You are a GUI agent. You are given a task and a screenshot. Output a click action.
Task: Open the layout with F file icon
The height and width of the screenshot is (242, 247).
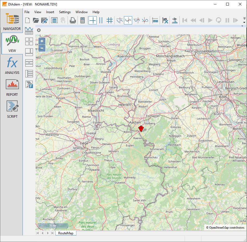coord(29,84)
